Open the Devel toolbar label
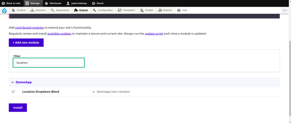 click(x=100, y=3)
